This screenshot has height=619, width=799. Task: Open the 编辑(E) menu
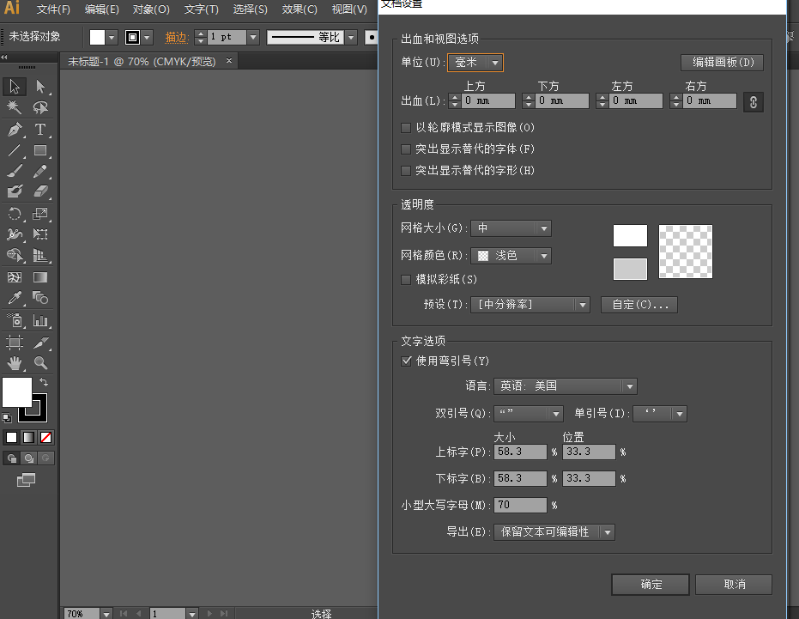point(101,9)
